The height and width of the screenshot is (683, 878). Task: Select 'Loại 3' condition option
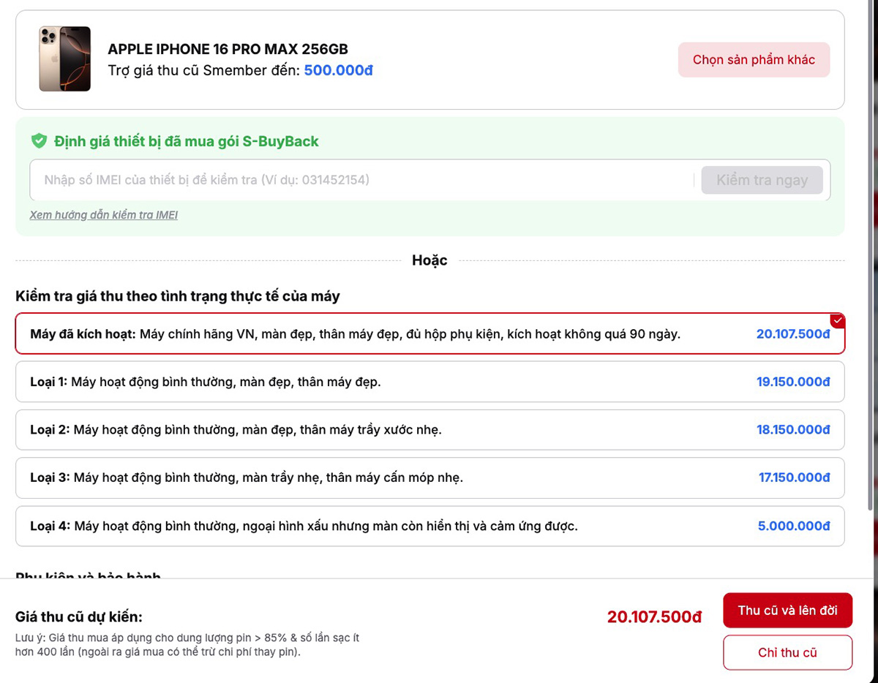click(x=430, y=478)
